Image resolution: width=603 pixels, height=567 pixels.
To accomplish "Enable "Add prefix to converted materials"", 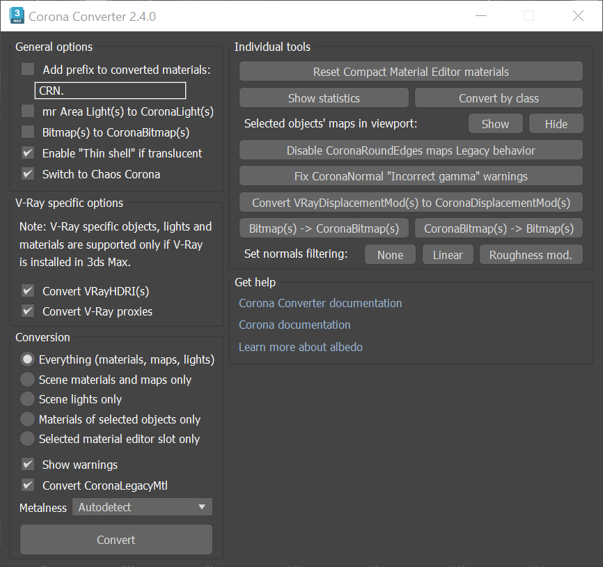I will tap(27, 69).
